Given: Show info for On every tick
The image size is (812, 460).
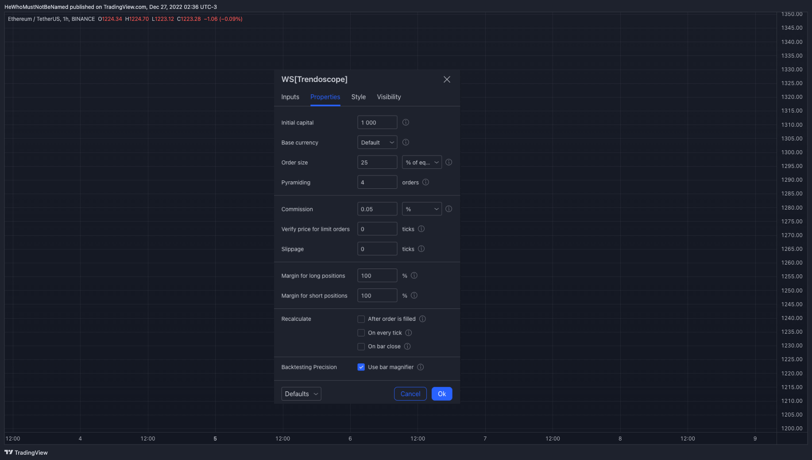Looking at the screenshot, I should pyautogui.click(x=409, y=332).
